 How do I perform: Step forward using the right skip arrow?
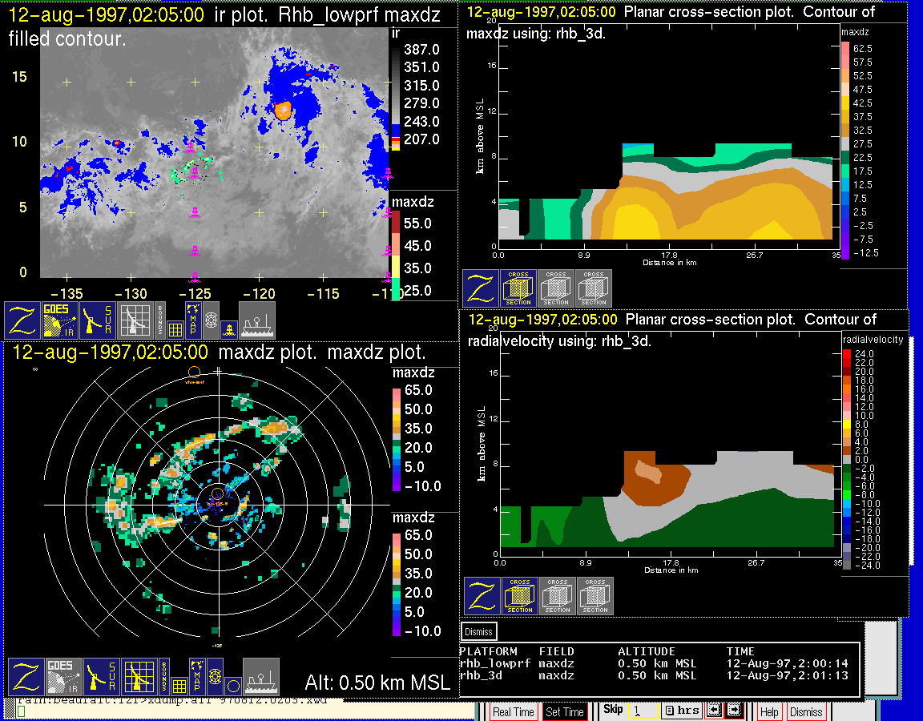click(x=733, y=711)
